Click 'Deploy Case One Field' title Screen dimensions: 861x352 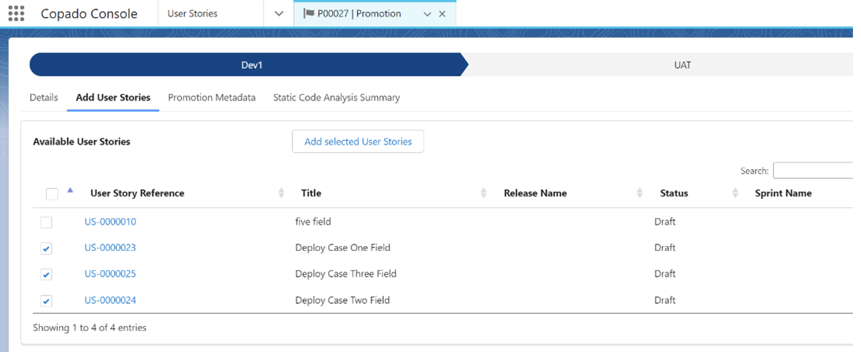[343, 248]
